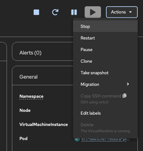This screenshot has width=143, height=151.
Task: Expand the Migration submenu
Action: (x=105, y=84)
